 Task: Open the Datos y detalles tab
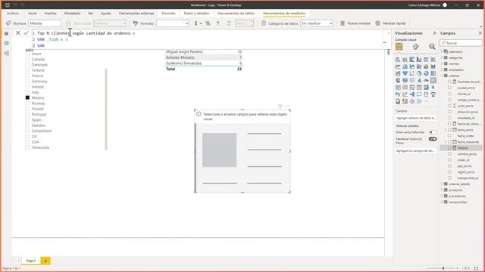click(x=196, y=14)
